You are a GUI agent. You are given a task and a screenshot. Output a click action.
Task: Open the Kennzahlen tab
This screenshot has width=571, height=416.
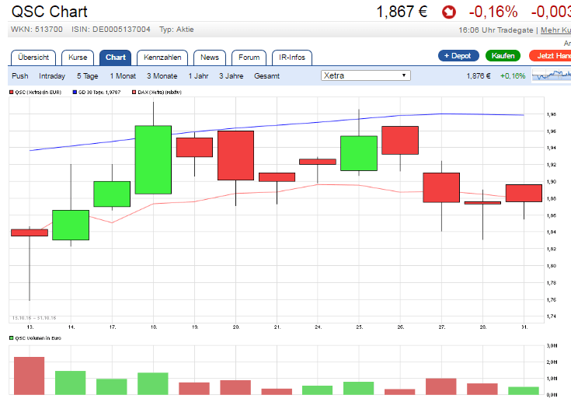(x=162, y=58)
